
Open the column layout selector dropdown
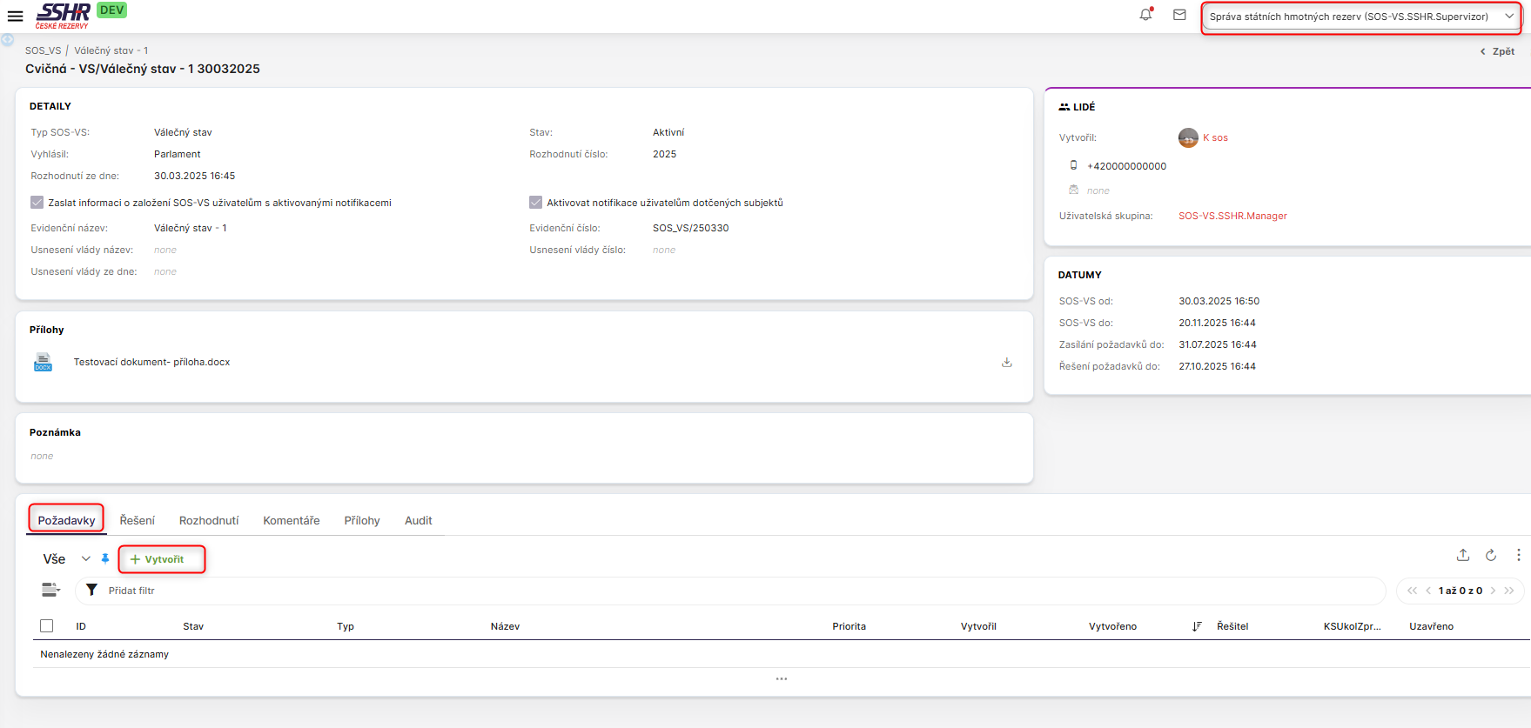click(50, 591)
